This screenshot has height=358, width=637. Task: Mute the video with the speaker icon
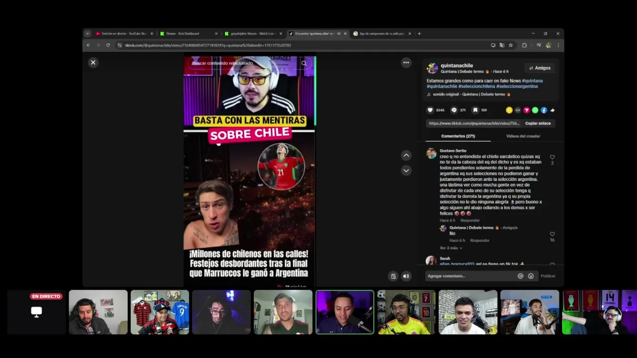406,276
